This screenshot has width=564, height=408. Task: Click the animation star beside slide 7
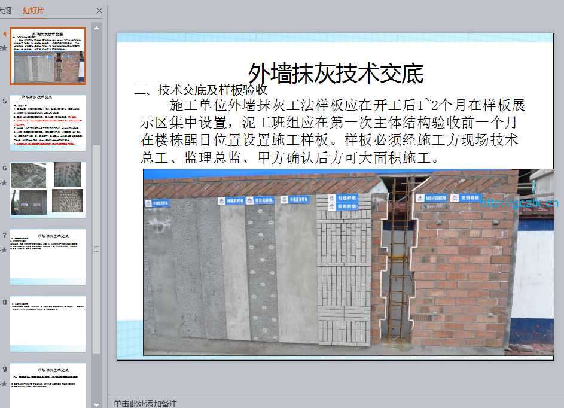click(5, 249)
